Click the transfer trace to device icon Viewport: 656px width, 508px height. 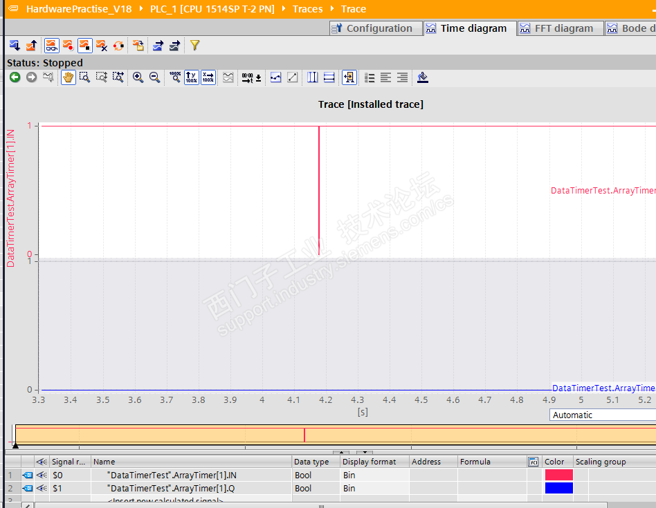pos(15,45)
